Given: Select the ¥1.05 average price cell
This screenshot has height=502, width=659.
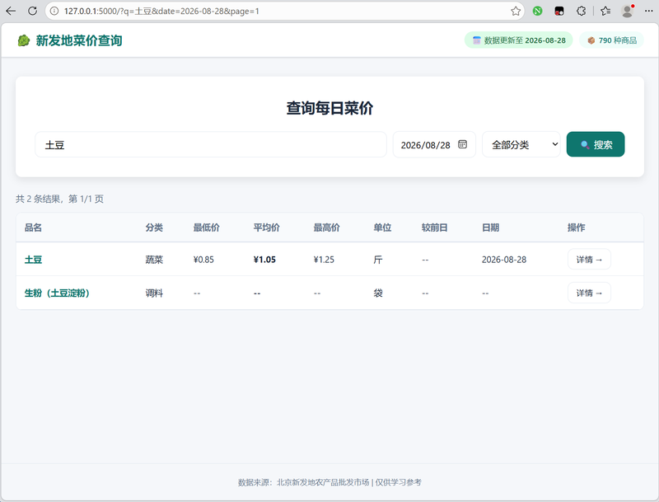Looking at the screenshot, I should tap(264, 260).
